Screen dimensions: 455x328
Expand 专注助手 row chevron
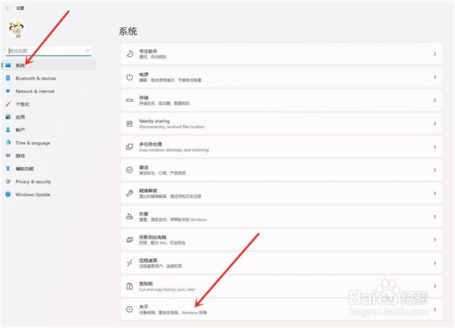coord(435,54)
